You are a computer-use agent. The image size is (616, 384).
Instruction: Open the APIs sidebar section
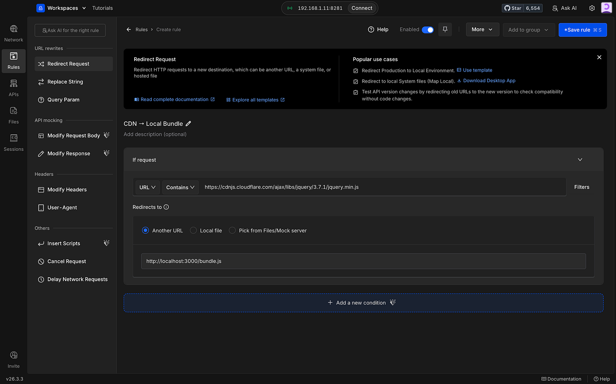(14, 88)
